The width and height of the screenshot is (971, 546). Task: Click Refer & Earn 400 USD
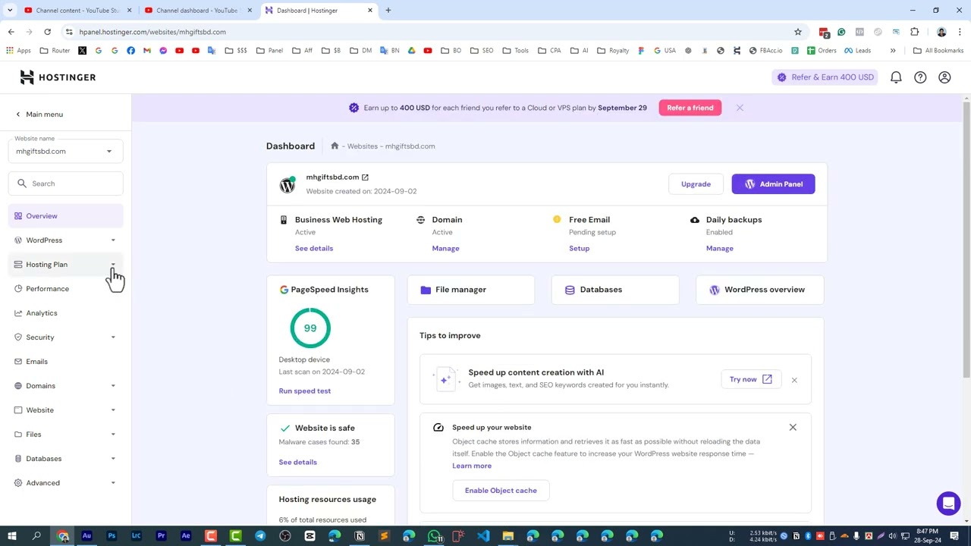[x=825, y=77]
